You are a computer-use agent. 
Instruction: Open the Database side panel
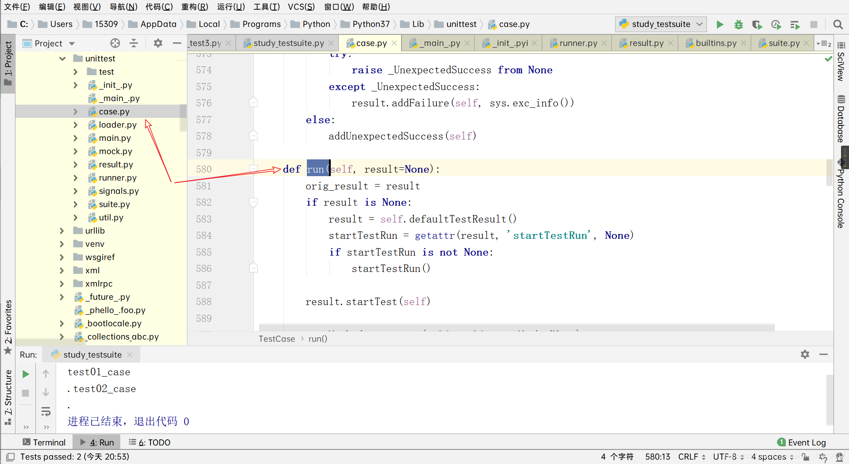[841, 118]
